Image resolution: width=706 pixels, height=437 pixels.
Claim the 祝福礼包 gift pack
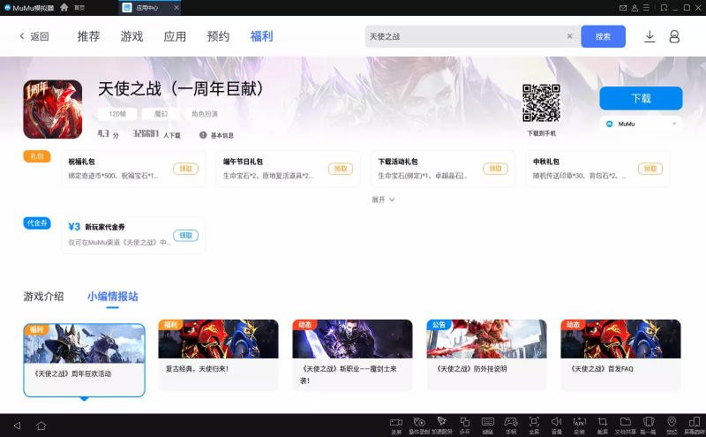click(x=185, y=169)
